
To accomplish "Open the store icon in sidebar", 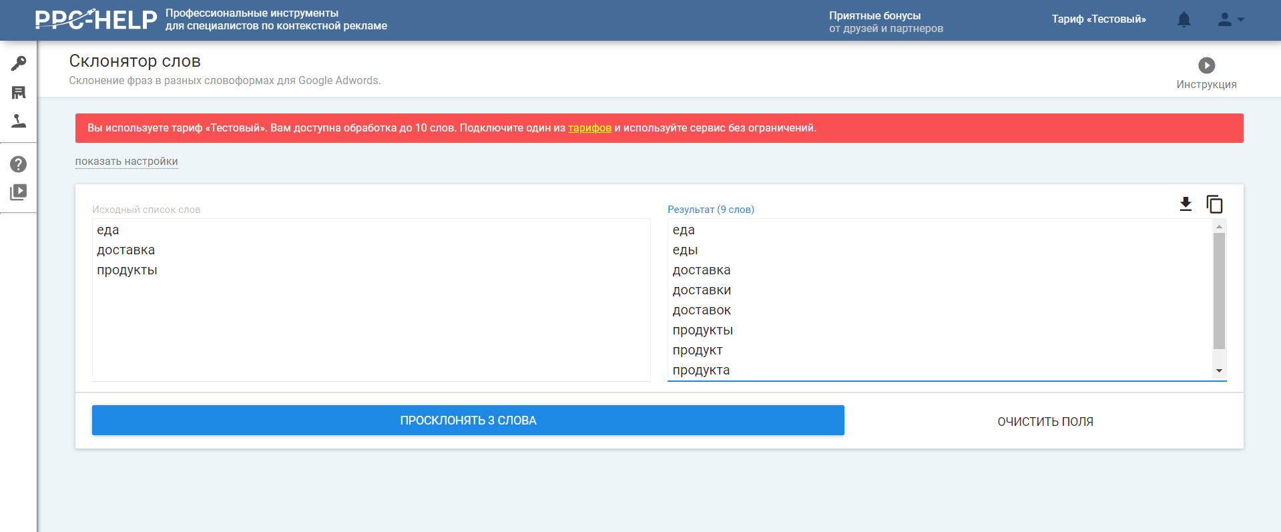I will (x=19, y=92).
